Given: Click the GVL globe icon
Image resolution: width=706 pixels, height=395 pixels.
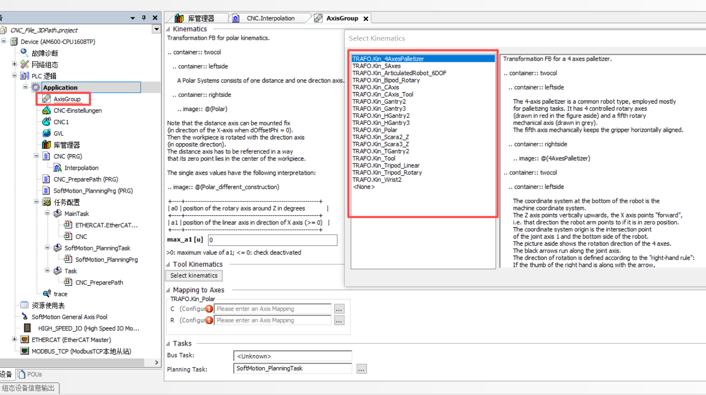Looking at the screenshot, I should coord(46,133).
